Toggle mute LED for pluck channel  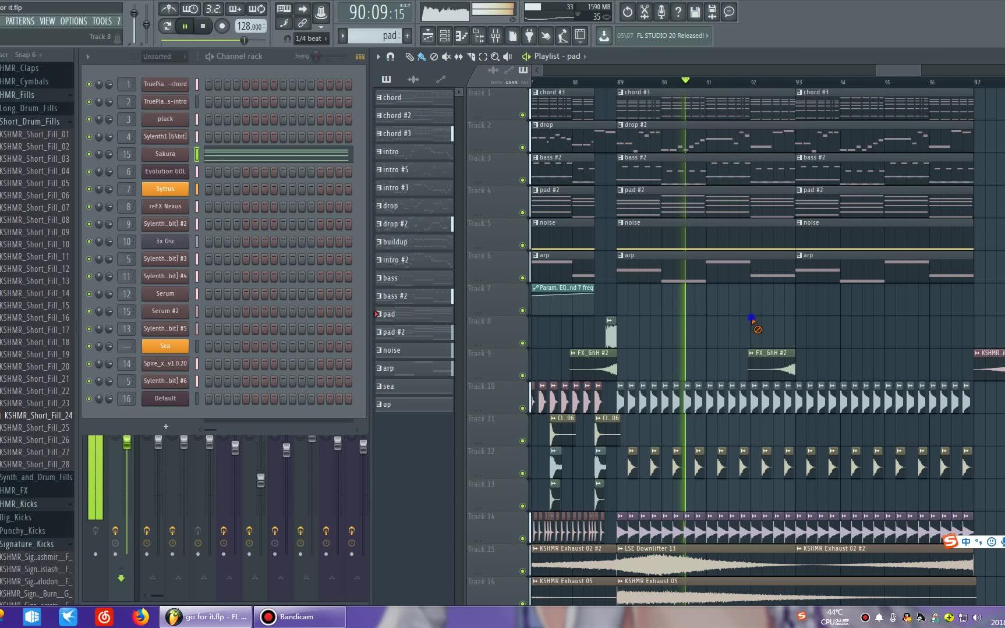pyautogui.click(x=89, y=119)
